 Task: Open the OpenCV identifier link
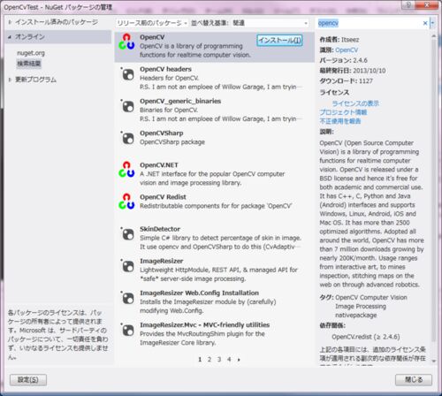pyautogui.click(x=347, y=50)
